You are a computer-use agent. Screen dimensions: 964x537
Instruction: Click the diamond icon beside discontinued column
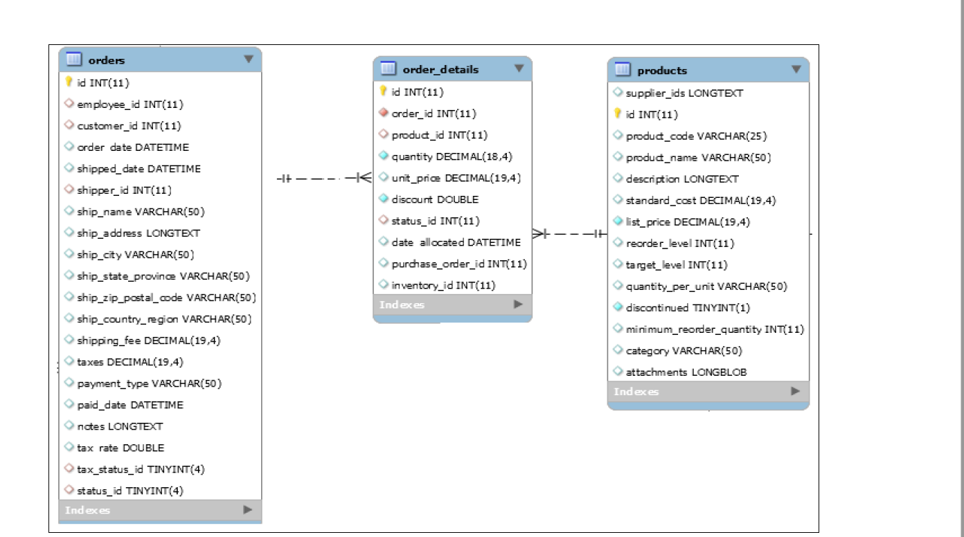(x=618, y=307)
